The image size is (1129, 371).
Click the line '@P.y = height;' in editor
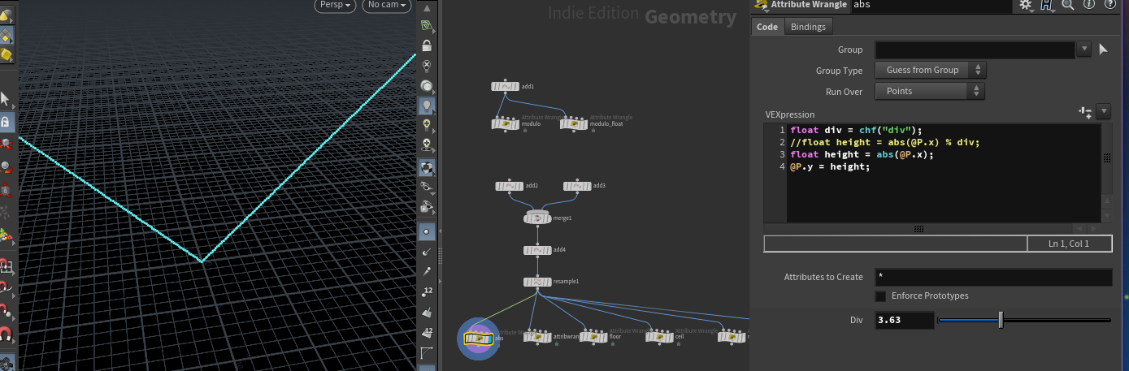(830, 166)
